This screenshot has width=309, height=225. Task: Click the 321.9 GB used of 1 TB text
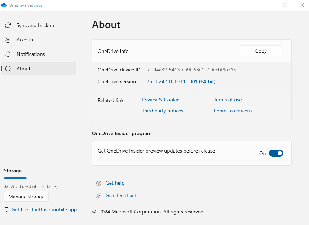pos(31,186)
